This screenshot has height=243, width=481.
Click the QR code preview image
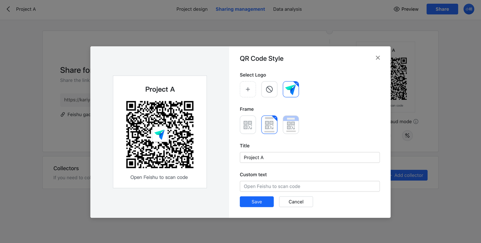coord(160,134)
